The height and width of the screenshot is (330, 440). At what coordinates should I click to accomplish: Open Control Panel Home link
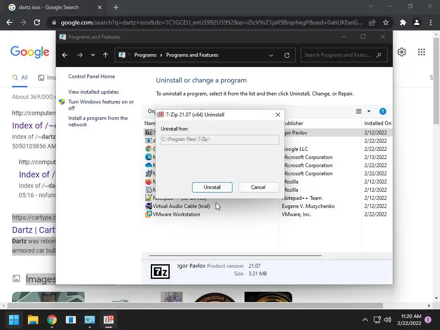coord(92,76)
